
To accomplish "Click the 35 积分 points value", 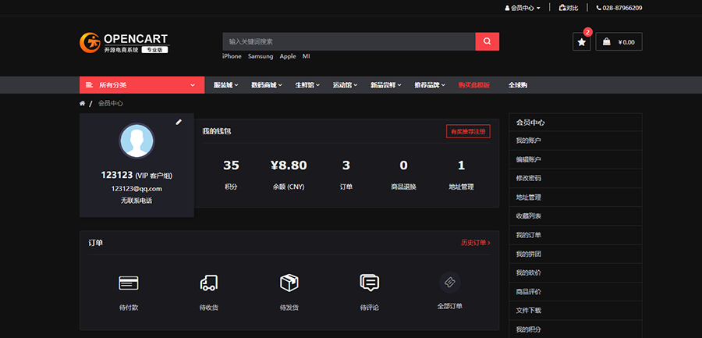I will pyautogui.click(x=231, y=165).
